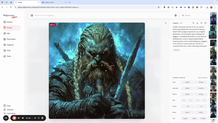Click Use Image
The image size is (218, 123).
pos(185,119)
